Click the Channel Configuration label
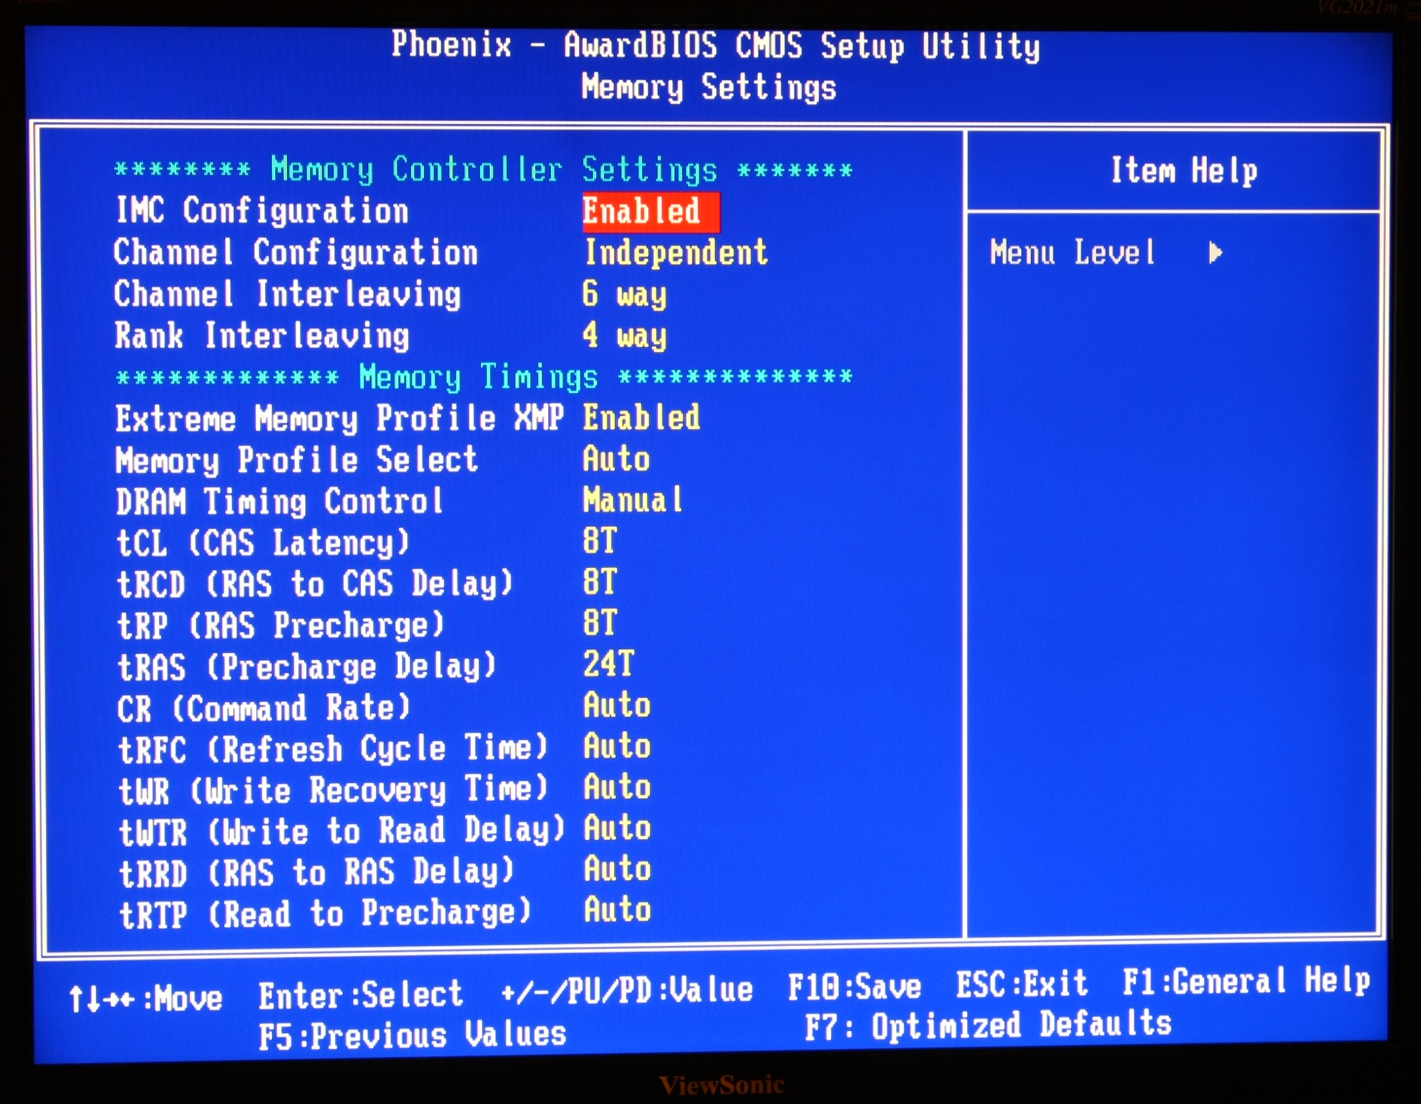1421x1104 pixels. [296, 252]
